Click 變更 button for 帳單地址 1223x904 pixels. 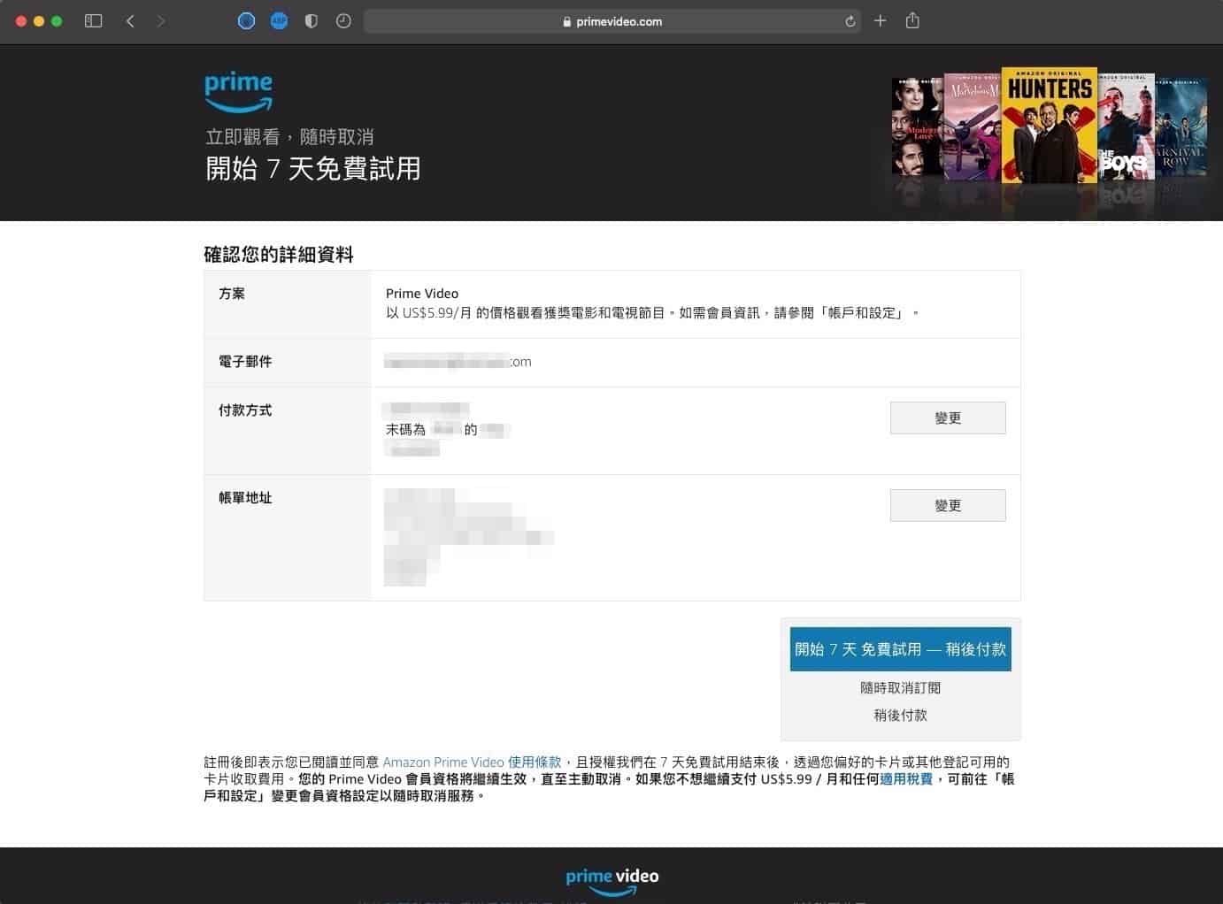[x=947, y=505]
